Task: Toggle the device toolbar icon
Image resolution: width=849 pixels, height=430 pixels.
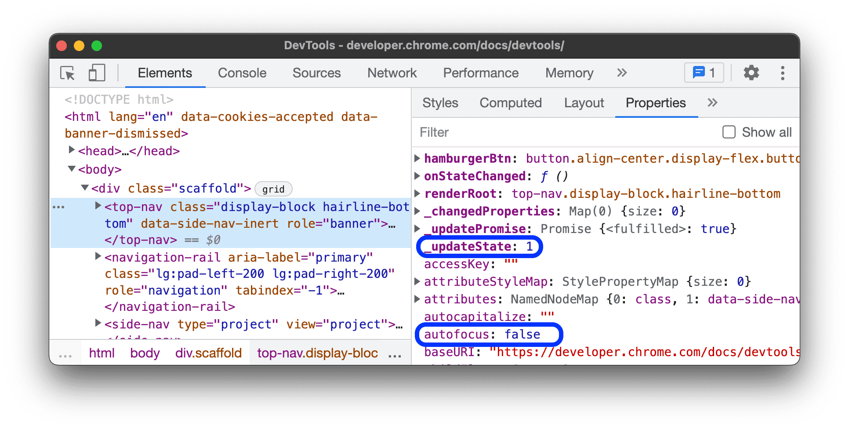Action: pos(97,73)
